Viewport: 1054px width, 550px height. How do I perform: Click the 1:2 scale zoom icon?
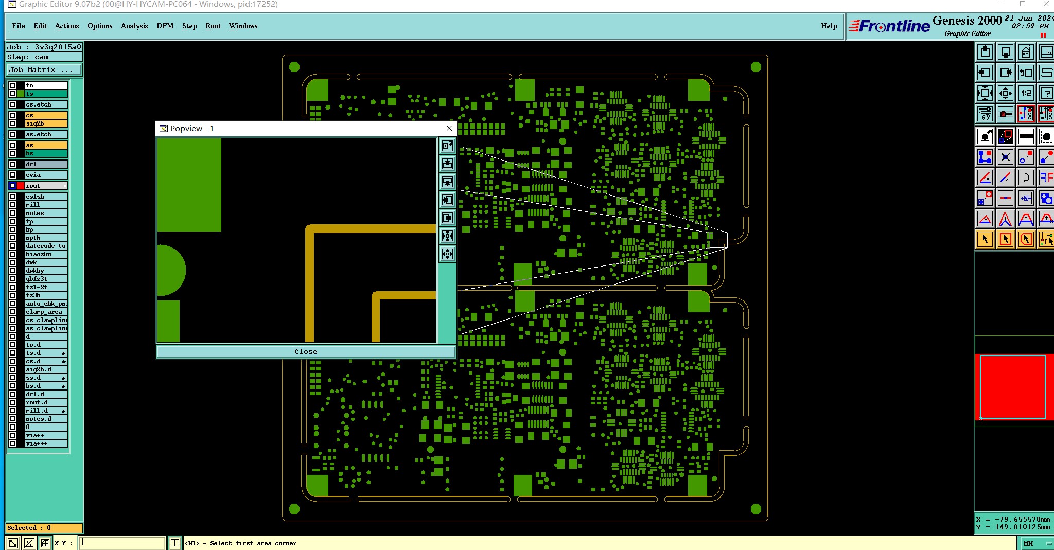[x=1026, y=93]
